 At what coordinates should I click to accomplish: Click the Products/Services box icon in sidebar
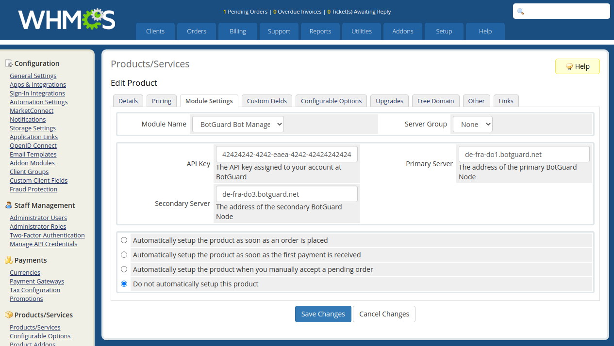point(9,315)
